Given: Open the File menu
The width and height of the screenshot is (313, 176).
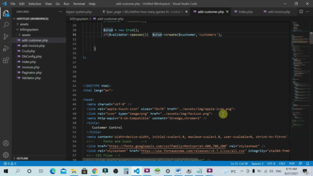Looking at the screenshot, I should click(x=13, y=4).
